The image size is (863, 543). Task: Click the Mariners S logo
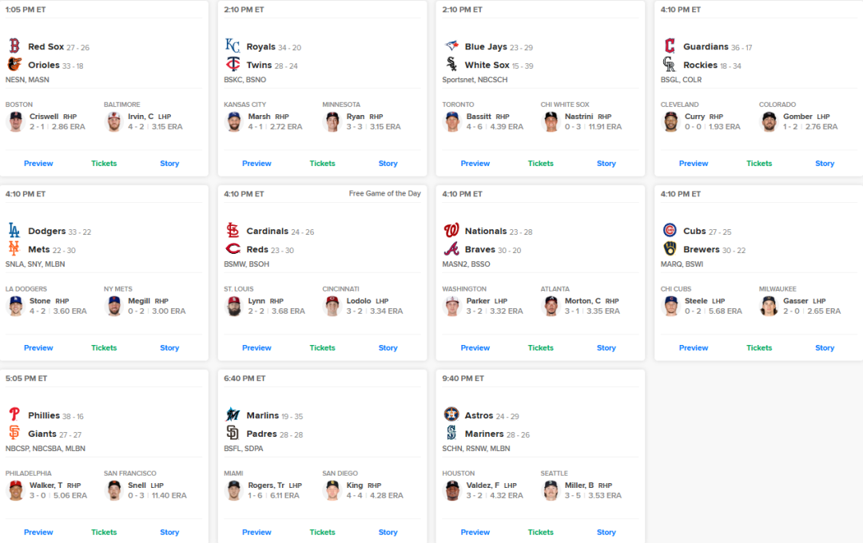(451, 433)
